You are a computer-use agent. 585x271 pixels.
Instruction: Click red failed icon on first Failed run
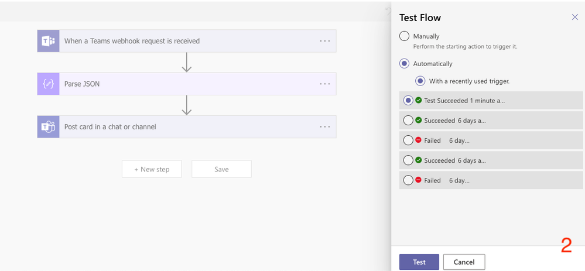click(418, 140)
